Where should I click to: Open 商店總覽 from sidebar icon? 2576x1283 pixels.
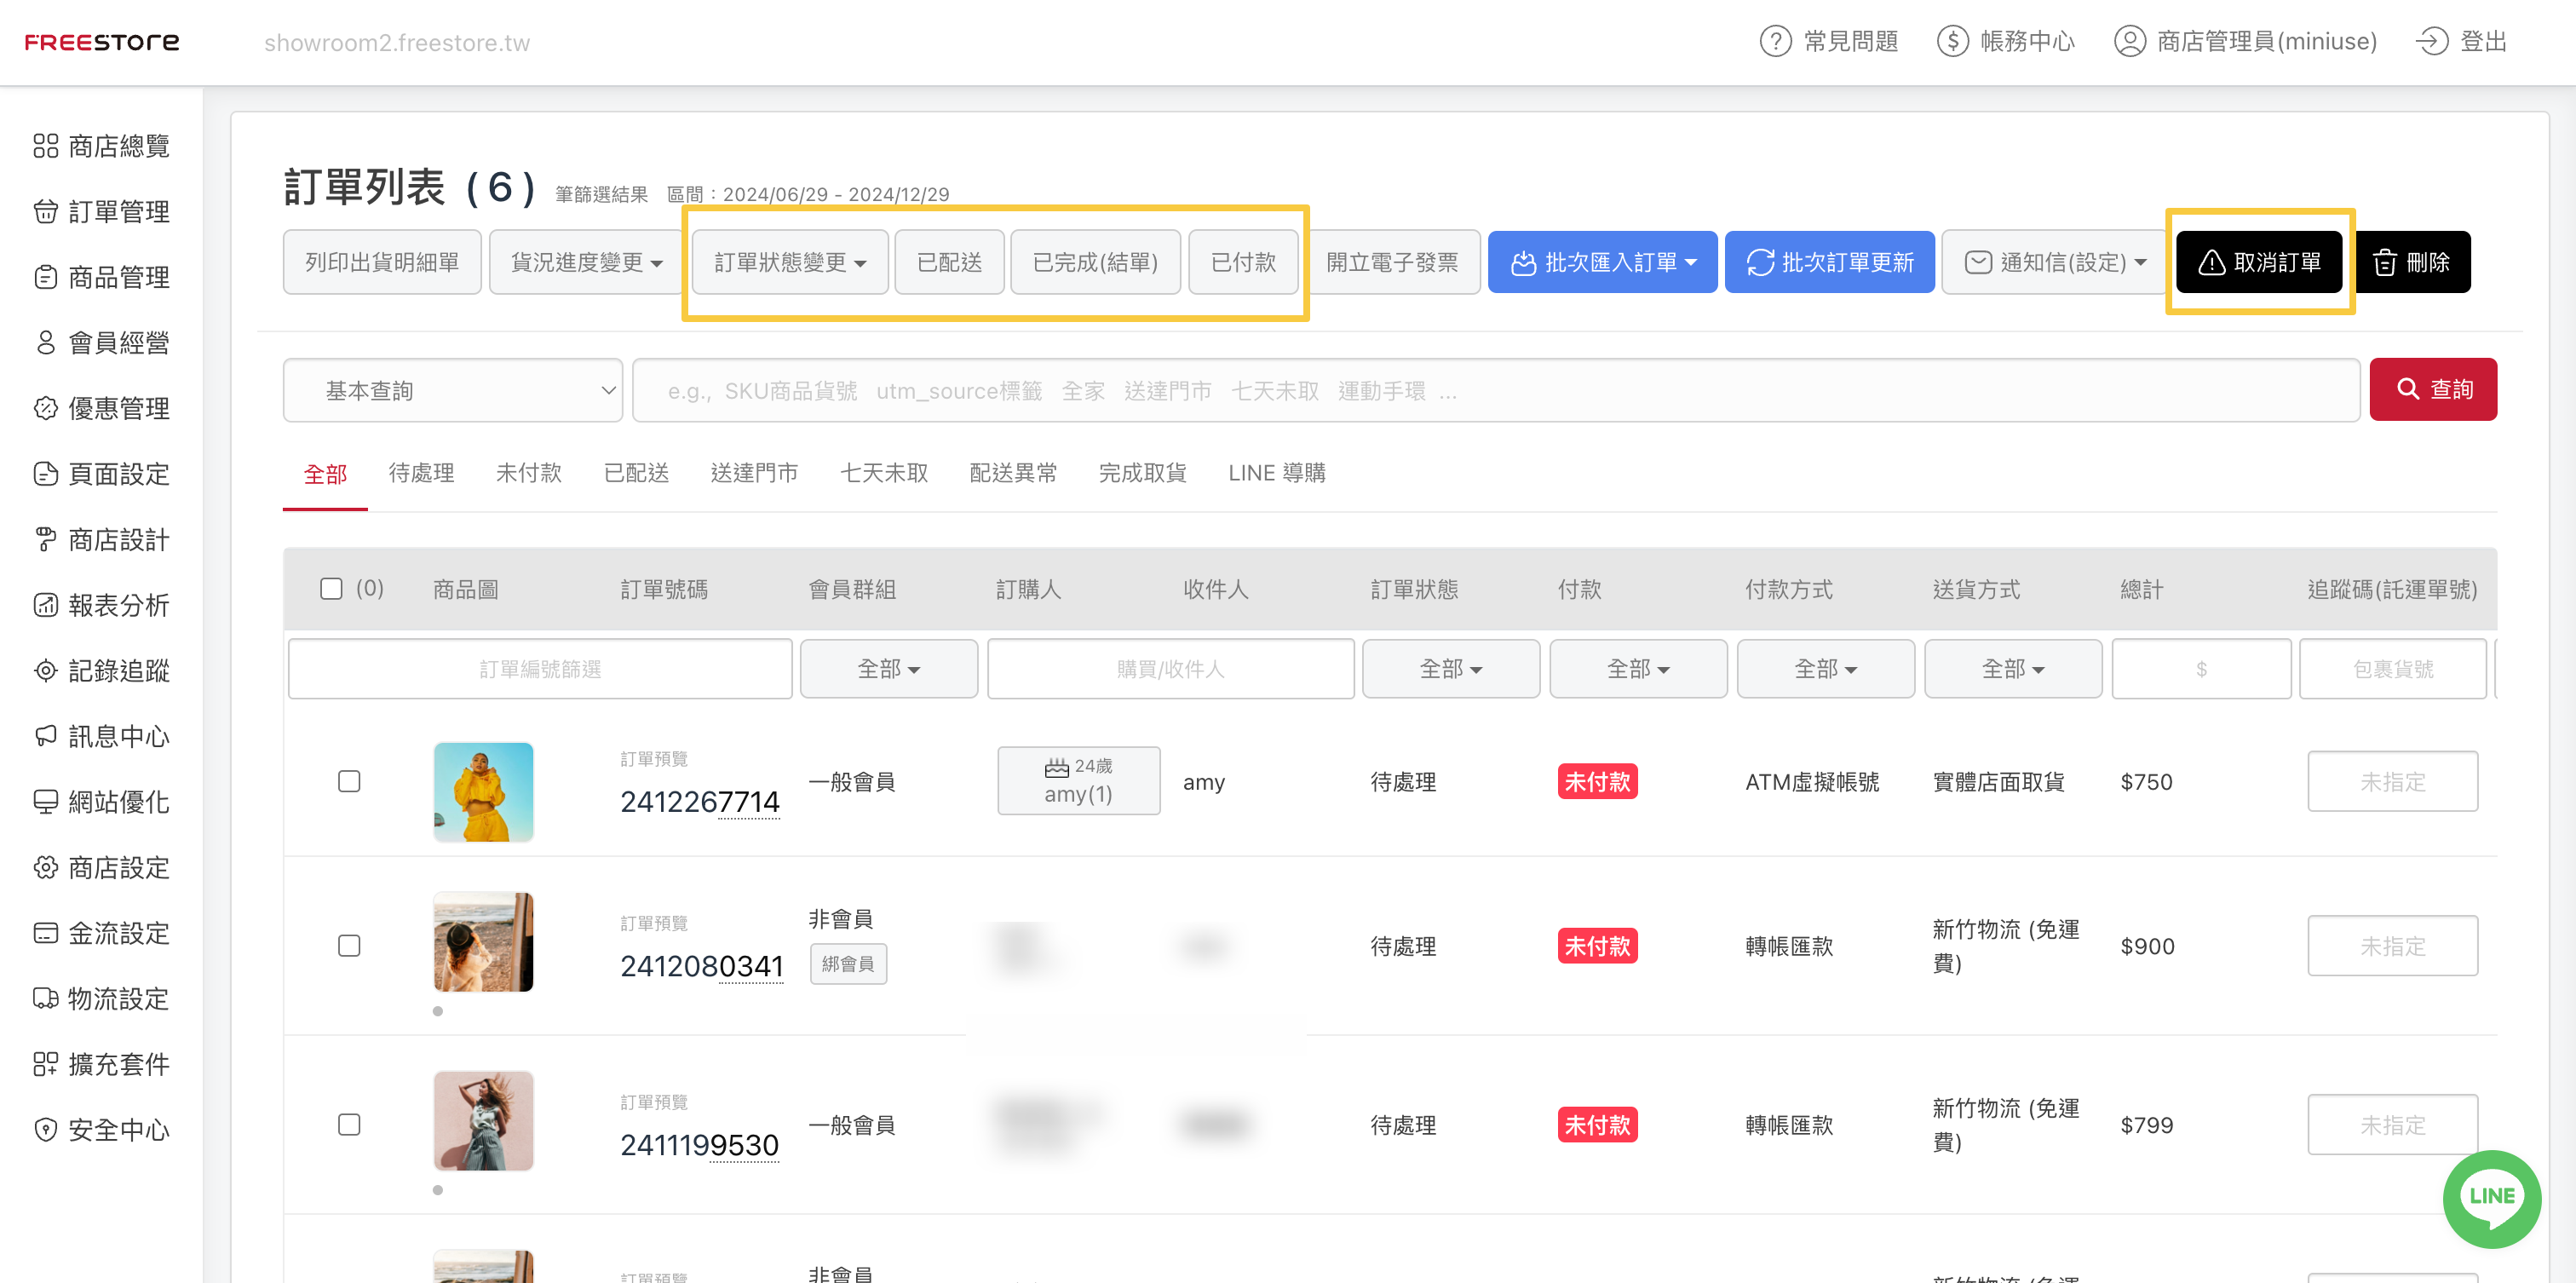coord(45,146)
